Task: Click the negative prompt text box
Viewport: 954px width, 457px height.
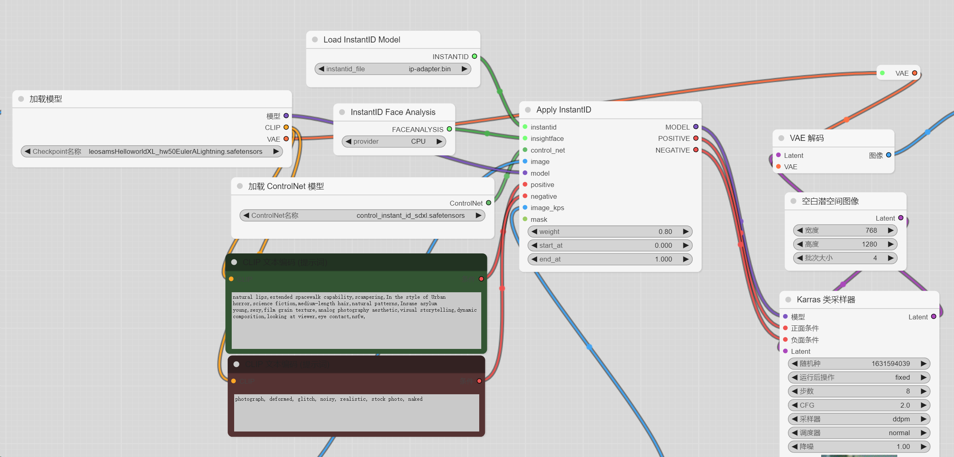Action: 356,413
